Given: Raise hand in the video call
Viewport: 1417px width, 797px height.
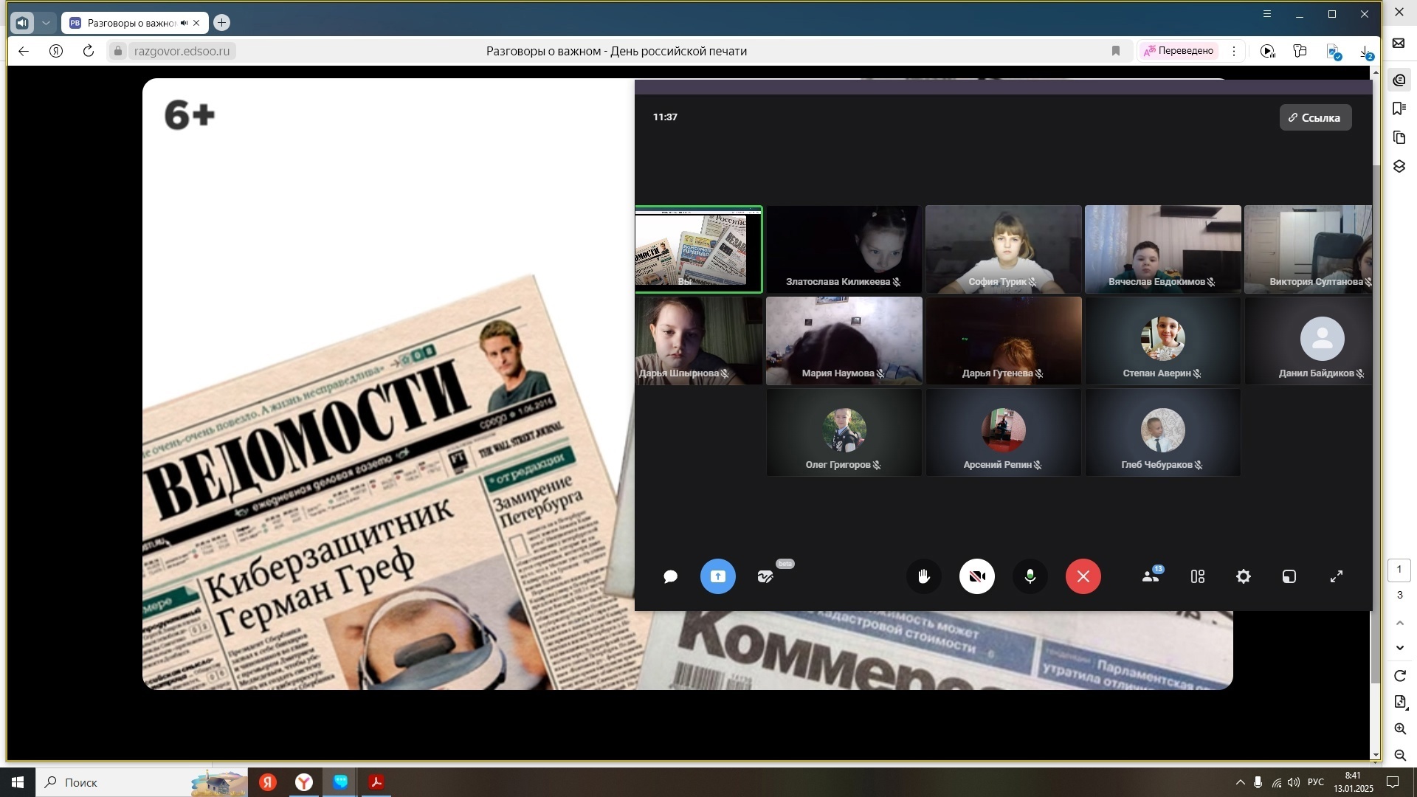Looking at the screenshot, I should pyautogui.click(x=924, y=576).
